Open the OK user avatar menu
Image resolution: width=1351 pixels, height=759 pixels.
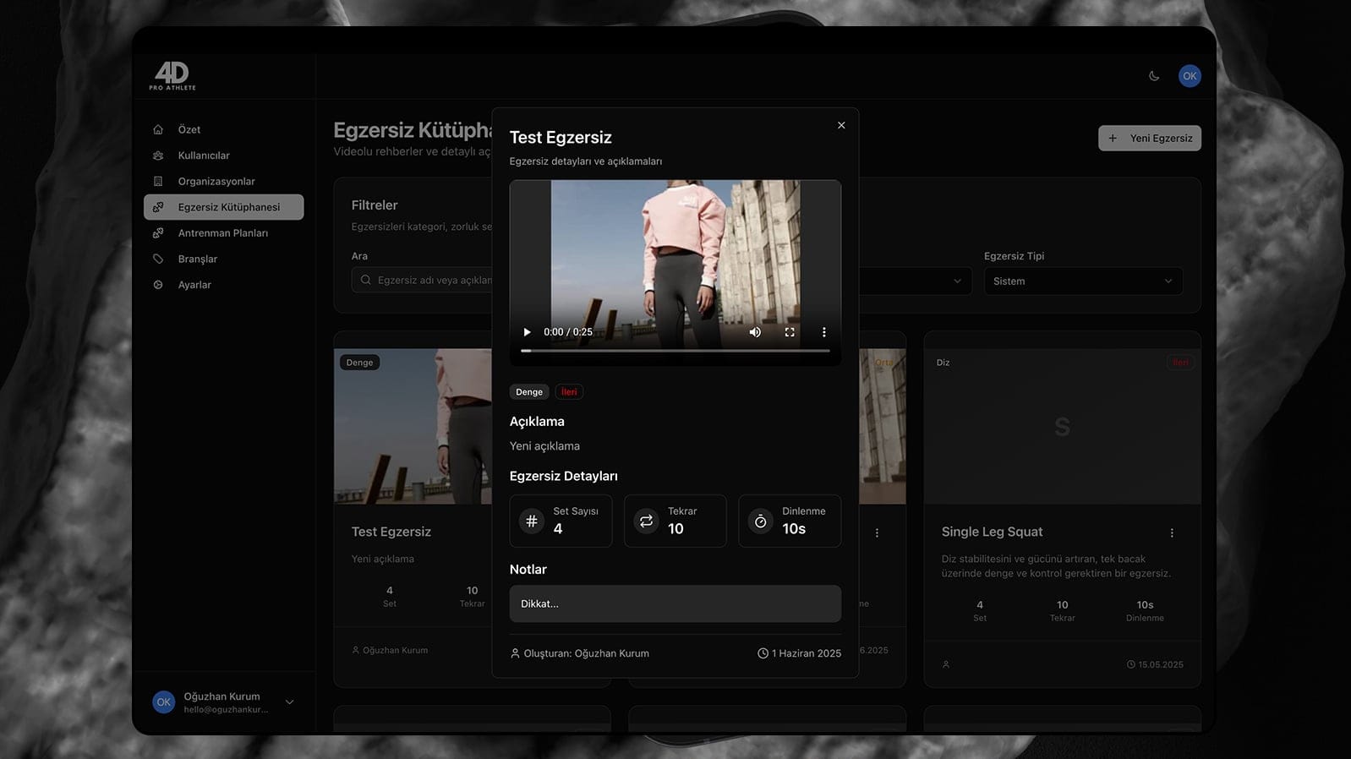click(x=1190, y=76)
